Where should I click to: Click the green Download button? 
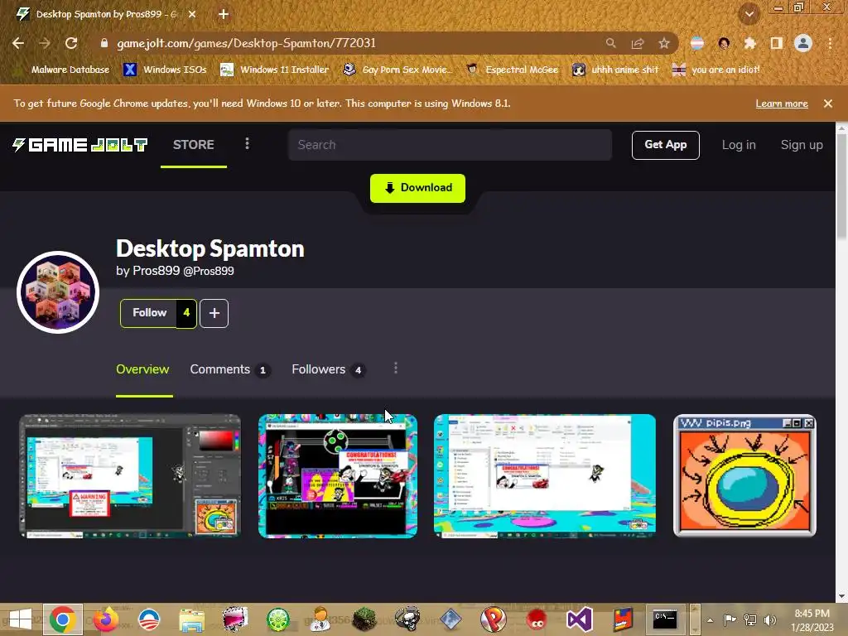click(x=417, y=188)
